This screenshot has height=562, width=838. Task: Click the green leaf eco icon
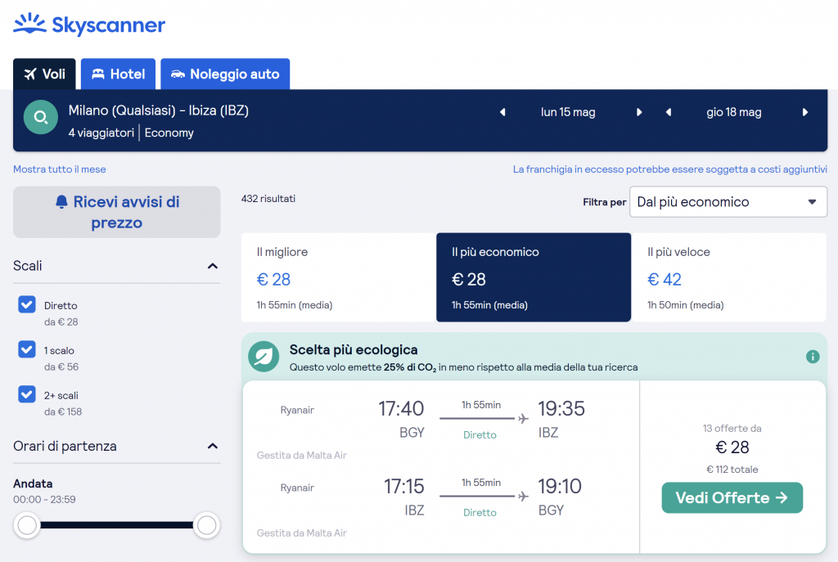(x=264, y=357)
